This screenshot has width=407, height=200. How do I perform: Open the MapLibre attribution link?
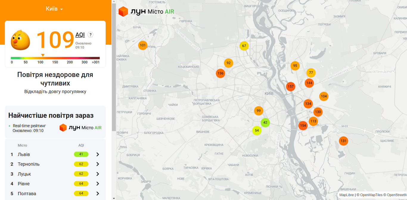point(347,195)
